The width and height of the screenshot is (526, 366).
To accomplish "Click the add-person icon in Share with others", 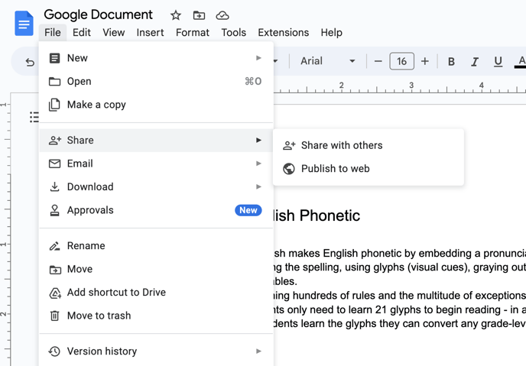I will click(289, 145).
